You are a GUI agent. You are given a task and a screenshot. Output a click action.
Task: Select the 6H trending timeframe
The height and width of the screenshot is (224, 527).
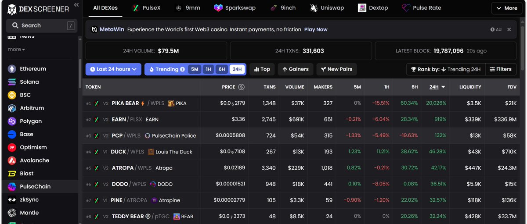(x=222, y=69)
